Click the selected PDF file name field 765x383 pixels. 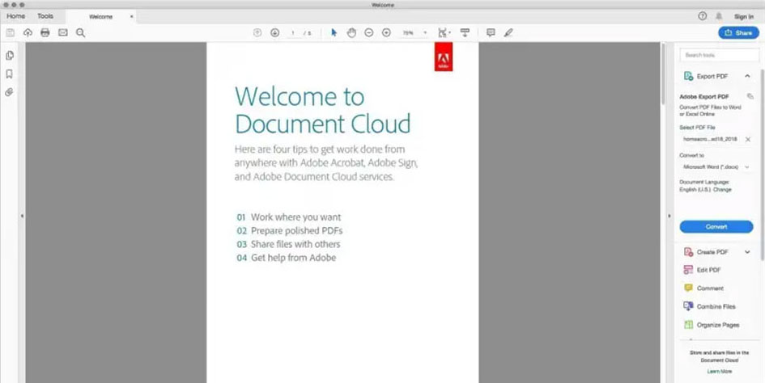coord(711,139)
